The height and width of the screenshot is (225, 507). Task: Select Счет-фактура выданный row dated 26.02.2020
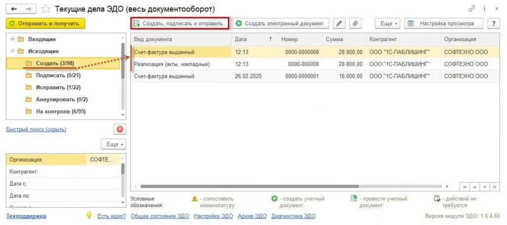coord(315,76)
